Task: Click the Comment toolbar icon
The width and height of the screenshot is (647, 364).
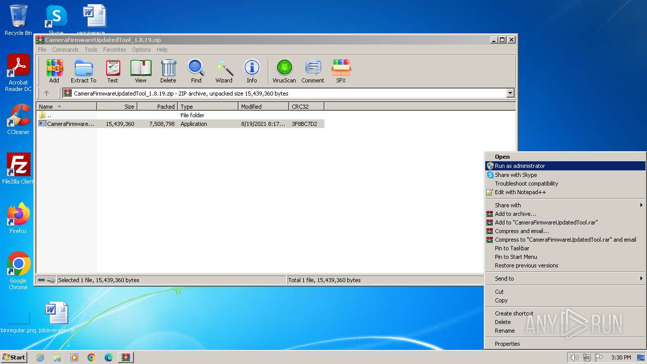Action: point(313,71)
